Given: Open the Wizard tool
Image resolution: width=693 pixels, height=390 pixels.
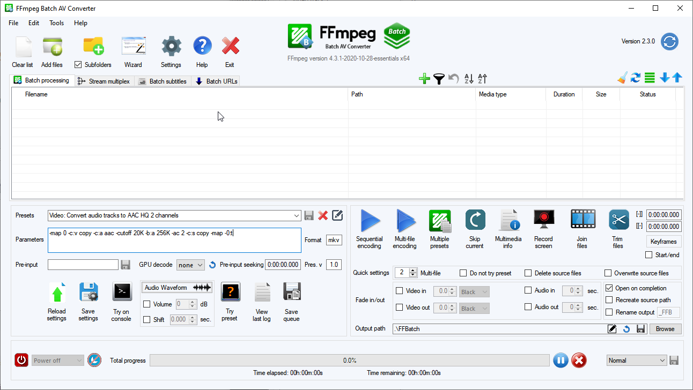Looking at the screenshot, I should point(133,47).
